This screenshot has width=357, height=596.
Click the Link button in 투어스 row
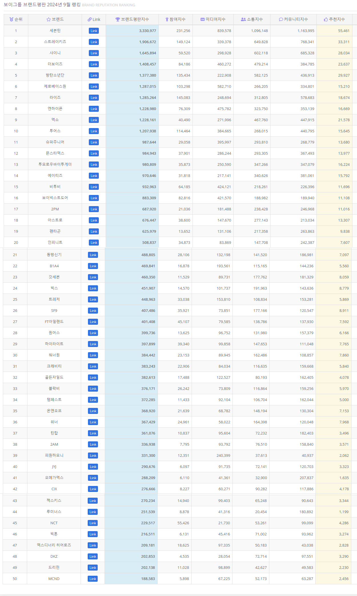pos(94,131)
